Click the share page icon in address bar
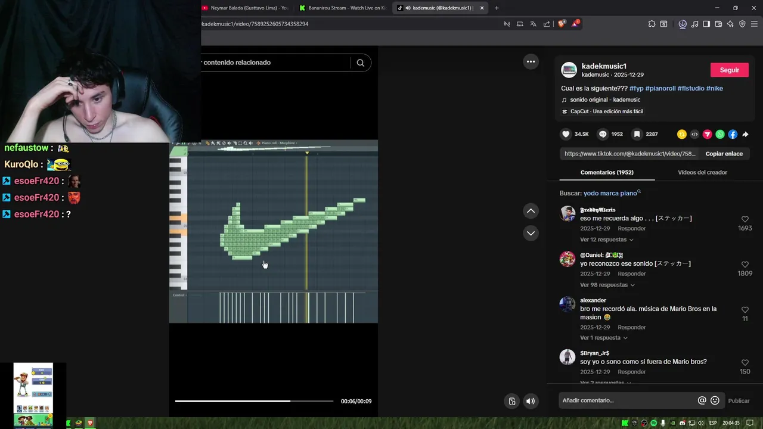 (x=547, y=24)
